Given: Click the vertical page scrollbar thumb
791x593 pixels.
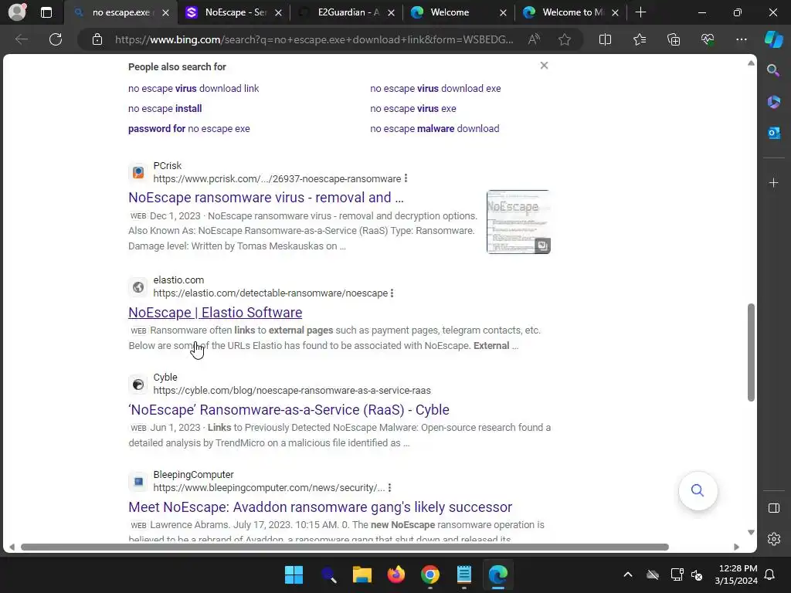Looking at the screenshot, I should pos(751,352).
